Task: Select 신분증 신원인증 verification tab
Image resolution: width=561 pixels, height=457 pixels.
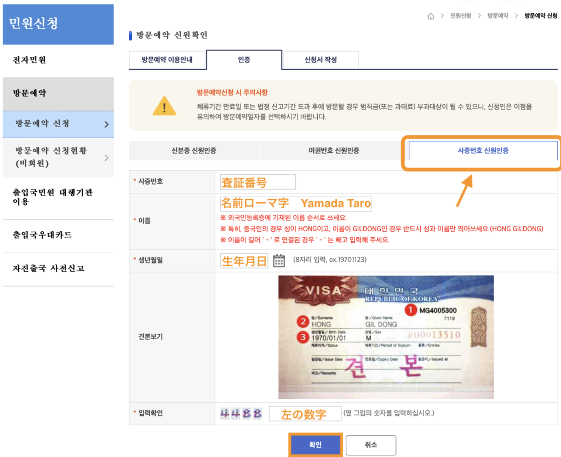Action: 193,151
